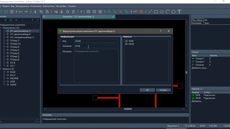Click the orange grid icon in toolbar
This screenshot has width=230, height=129.
[141, 12]
